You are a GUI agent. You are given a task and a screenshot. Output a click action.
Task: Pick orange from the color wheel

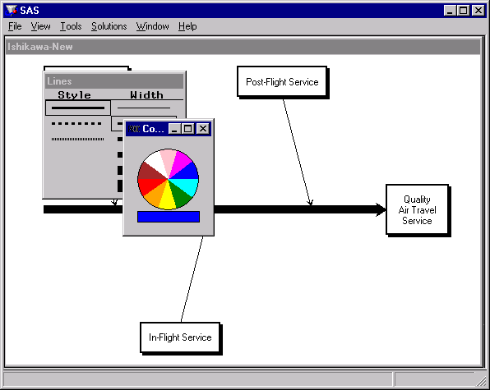(x=155, y=195)
